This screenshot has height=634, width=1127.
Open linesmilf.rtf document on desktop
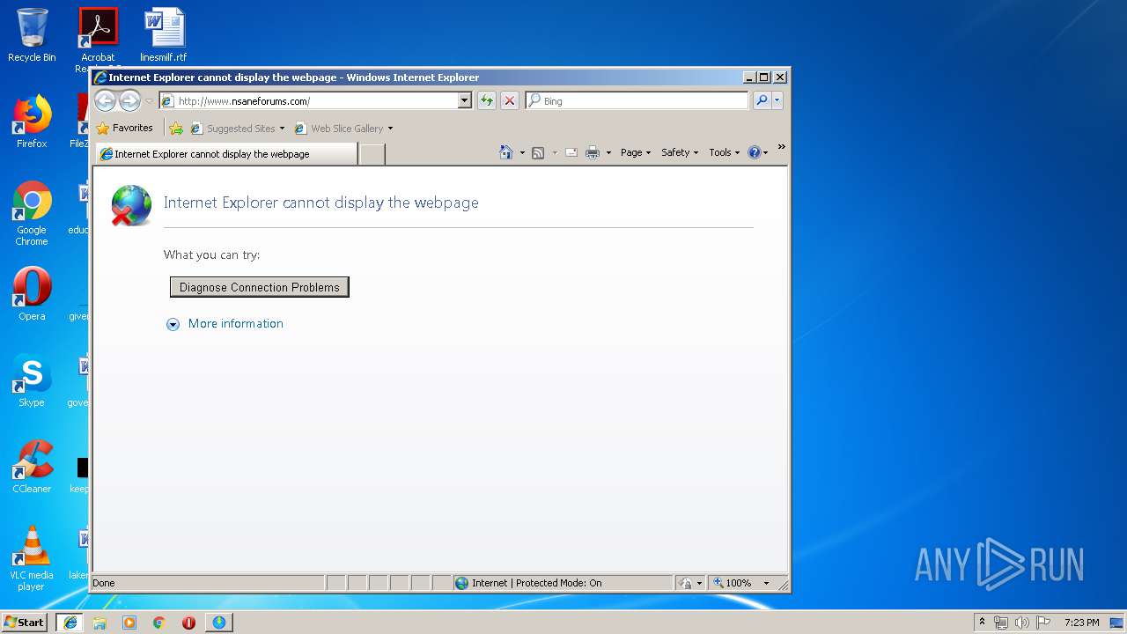[x=164, y=36]
